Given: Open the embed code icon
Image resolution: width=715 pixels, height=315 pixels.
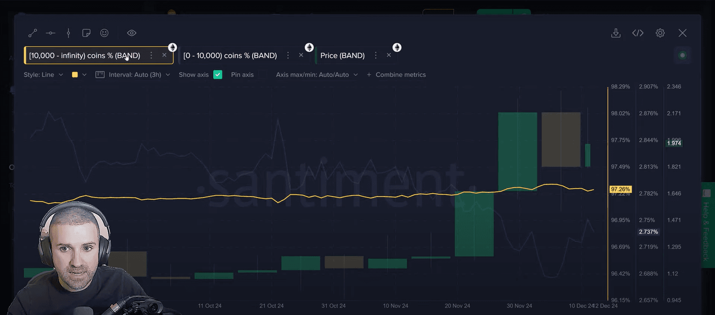Looking at the screenshot, I should (x=638, y=33).
